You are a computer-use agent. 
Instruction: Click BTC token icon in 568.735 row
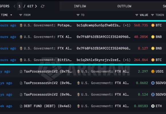[x=153, y=25]
